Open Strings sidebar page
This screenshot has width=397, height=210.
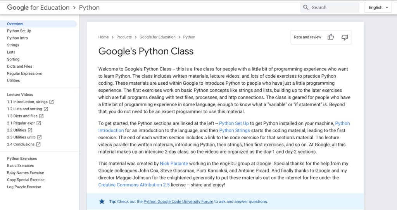[x=13, y=45]
